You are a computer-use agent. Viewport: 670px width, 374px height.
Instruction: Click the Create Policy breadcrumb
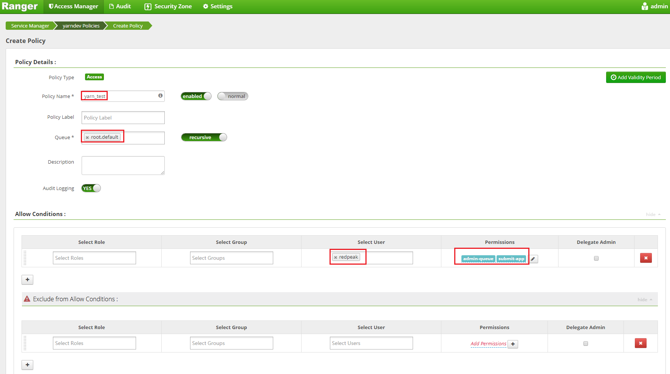128,26
